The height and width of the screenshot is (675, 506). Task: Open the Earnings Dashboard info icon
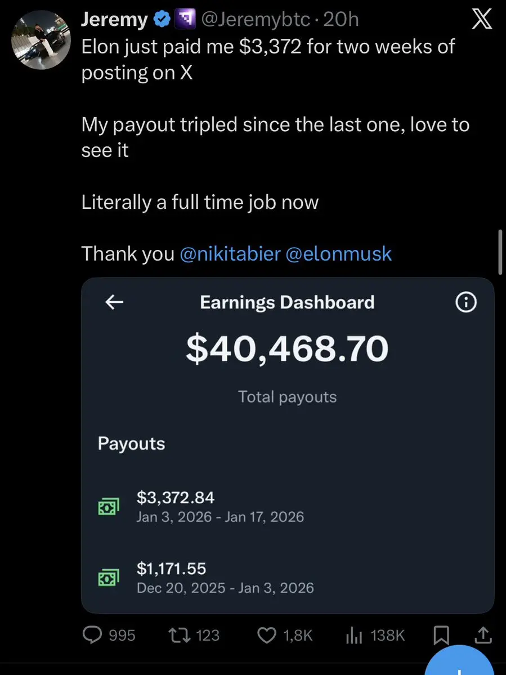tap(465, 303)
